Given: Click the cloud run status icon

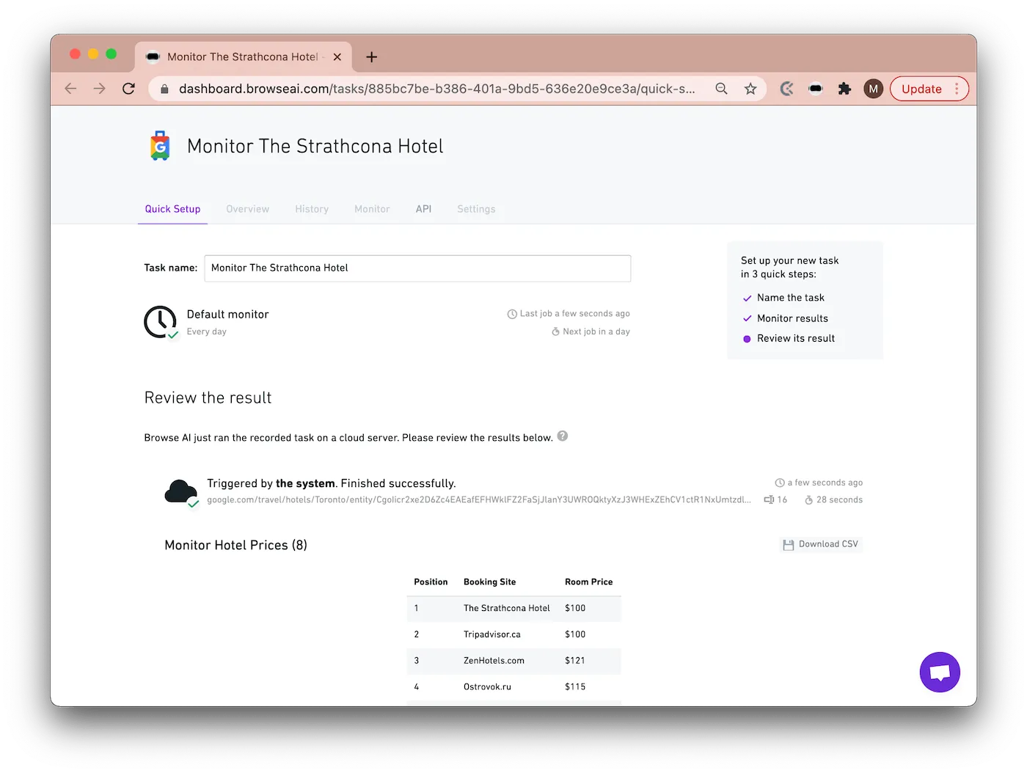Looking at the screenshot, I should [181, 492].
